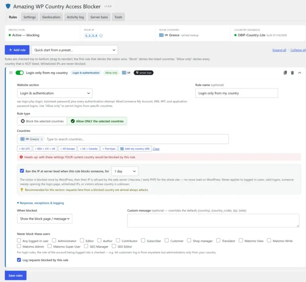Click the lightbulb recommendation icon
Viewport: 306px width, 282px height.
tap(22, 190)
